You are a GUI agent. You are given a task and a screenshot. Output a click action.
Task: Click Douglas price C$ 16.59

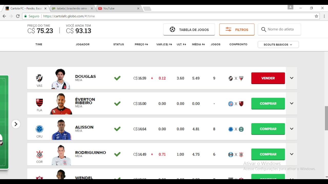pyautogui.click(x=140, y=78)
